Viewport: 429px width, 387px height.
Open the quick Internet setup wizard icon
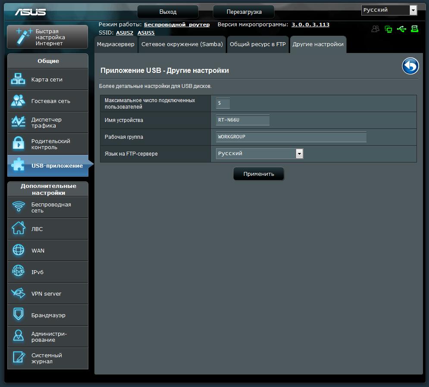pyautogui.click(x=24, y=36)
